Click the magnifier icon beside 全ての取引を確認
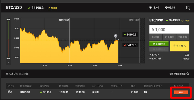The width and height of the screenshot is (194, 100). tap(188, 74)
